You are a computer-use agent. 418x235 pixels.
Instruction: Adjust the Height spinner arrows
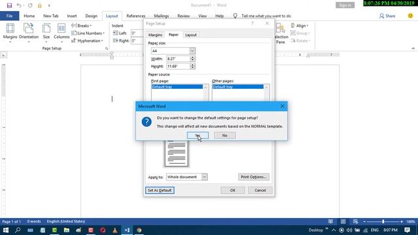193,66
